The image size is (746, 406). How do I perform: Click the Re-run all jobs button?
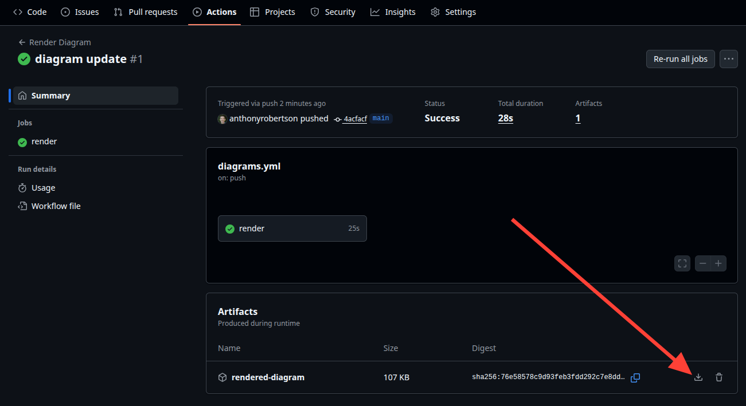point(681,59)
